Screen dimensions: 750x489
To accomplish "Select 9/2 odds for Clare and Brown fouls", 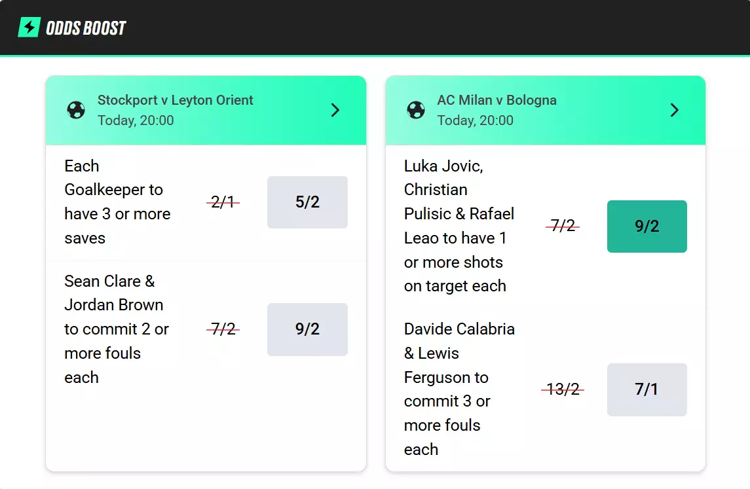I will 307,329.
